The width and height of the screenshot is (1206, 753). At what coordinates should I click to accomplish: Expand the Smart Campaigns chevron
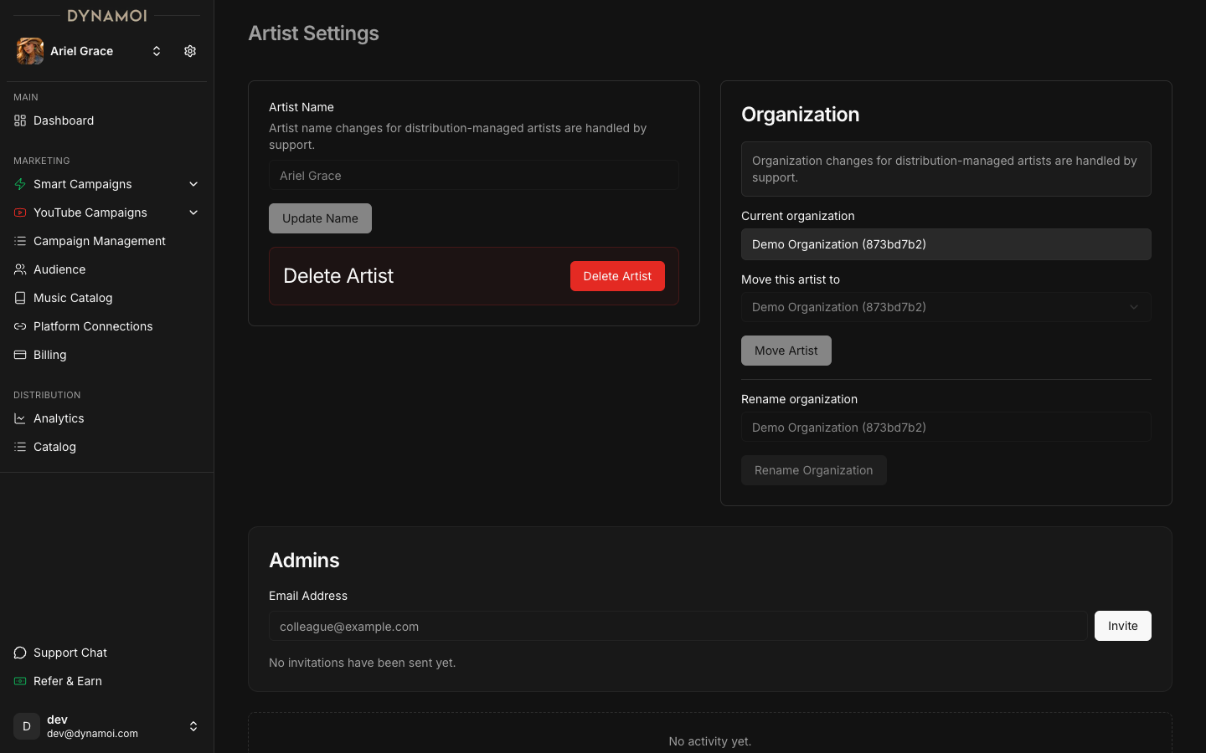pyautogui.click(x=193, y=184)
